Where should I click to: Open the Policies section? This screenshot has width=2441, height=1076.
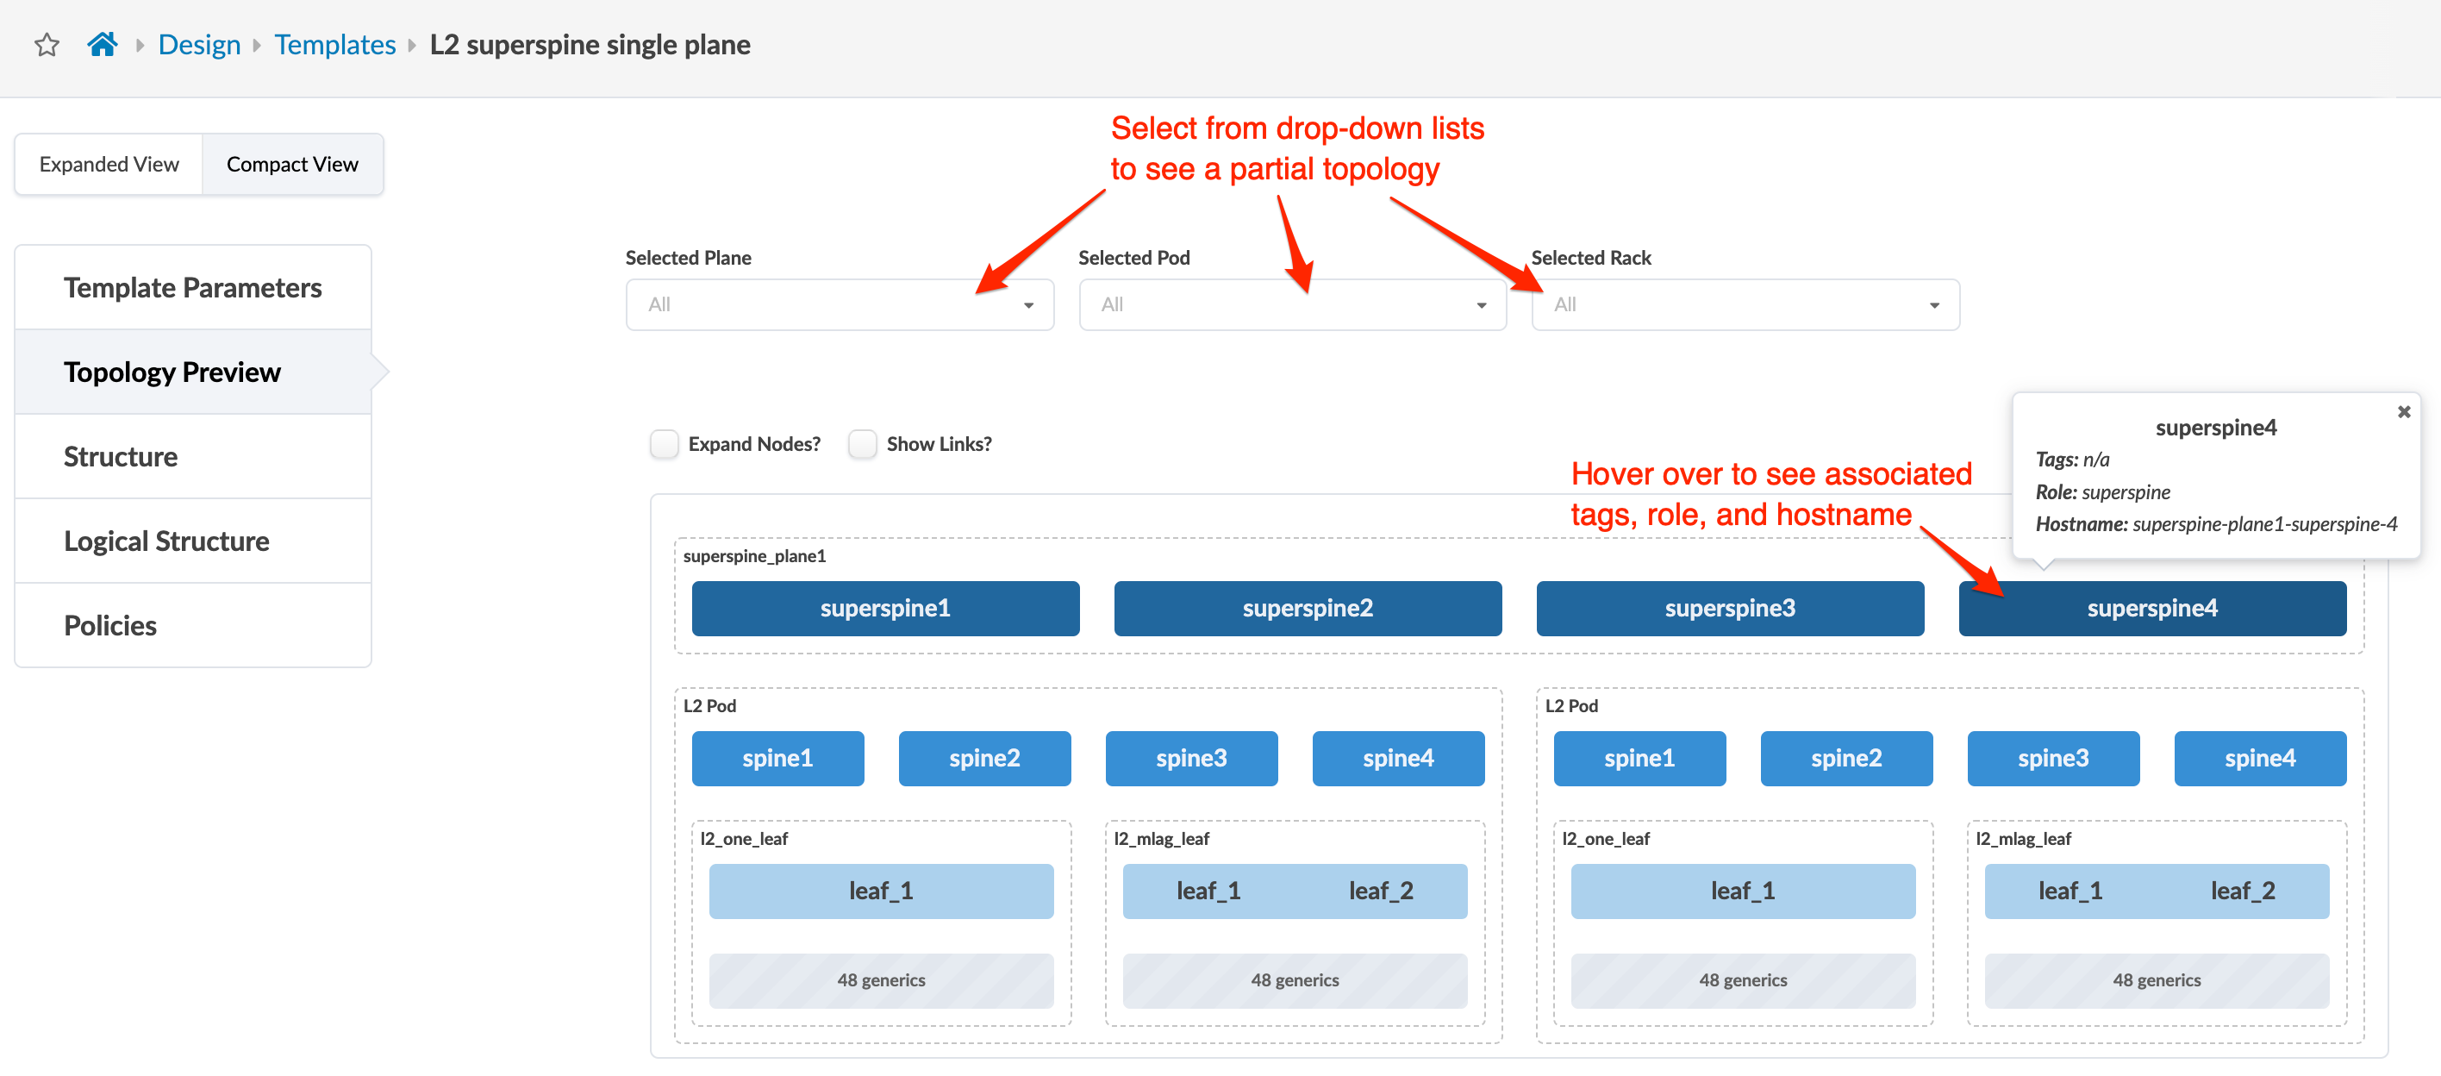click(x=110, y=626)
